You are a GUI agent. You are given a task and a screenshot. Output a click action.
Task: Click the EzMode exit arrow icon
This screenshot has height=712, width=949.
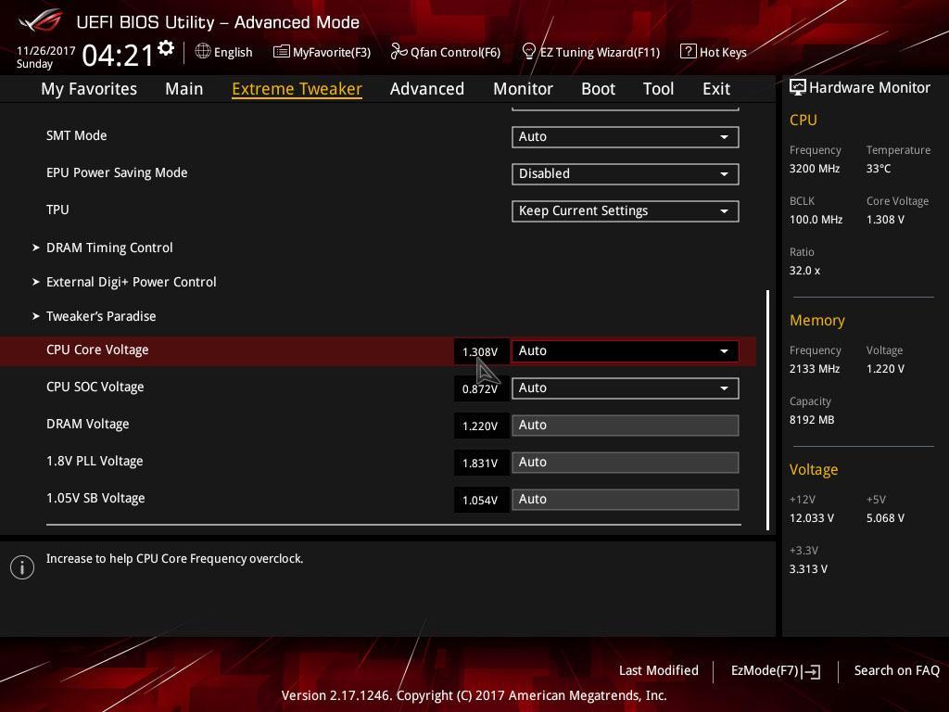click(812, 671)
